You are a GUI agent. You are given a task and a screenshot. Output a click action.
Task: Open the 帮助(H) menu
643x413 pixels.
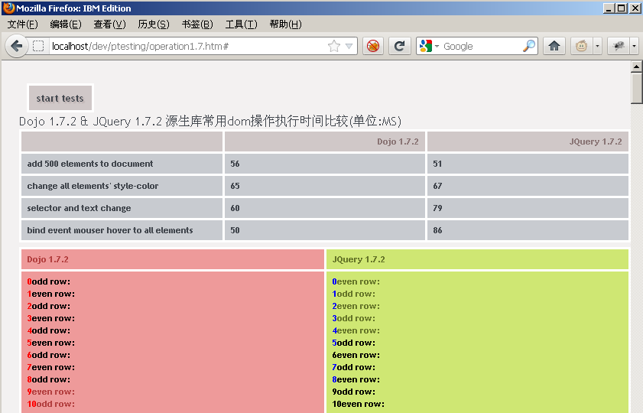pos(285,24)
